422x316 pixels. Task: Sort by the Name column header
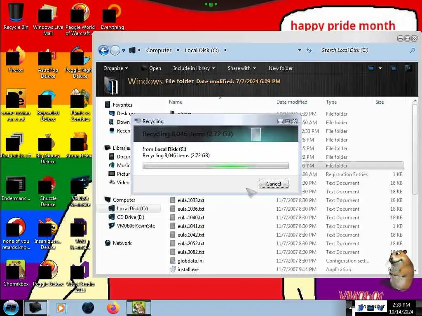click(176, 102)
